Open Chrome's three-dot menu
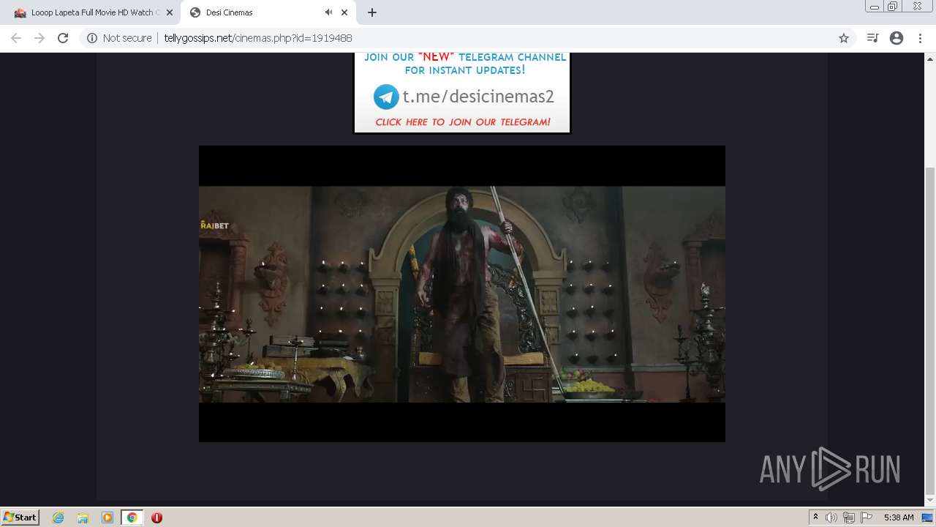The width and height of the screenshot is (936, 527). coord(920,38)
